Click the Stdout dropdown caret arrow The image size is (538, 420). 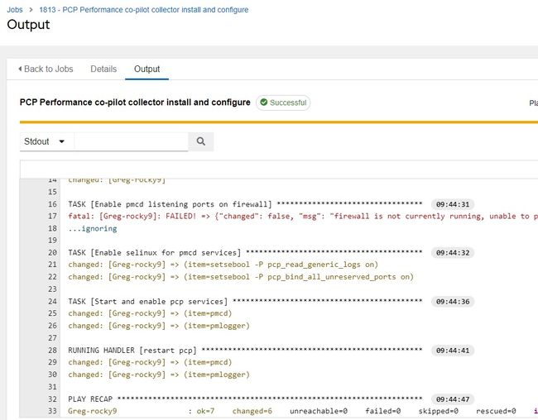(x=62, y=141)
